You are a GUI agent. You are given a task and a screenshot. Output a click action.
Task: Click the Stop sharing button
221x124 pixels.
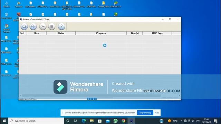145,113
